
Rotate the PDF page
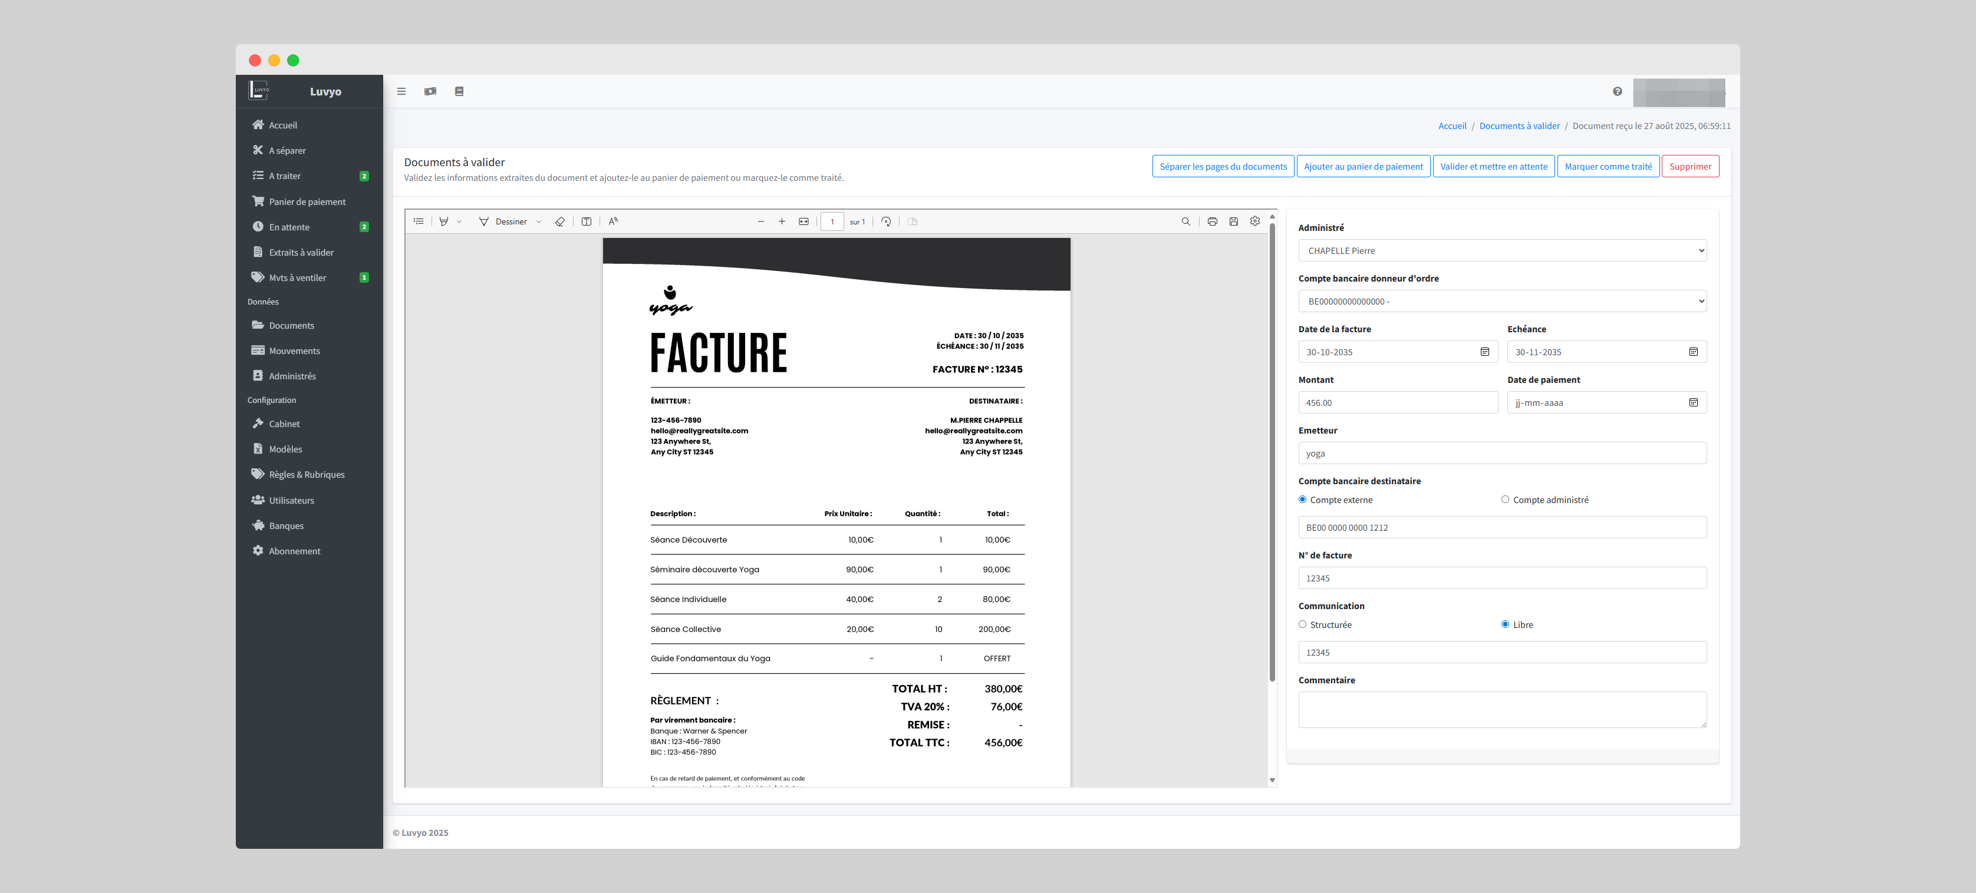pyautogui.click(x=886, y=221)
